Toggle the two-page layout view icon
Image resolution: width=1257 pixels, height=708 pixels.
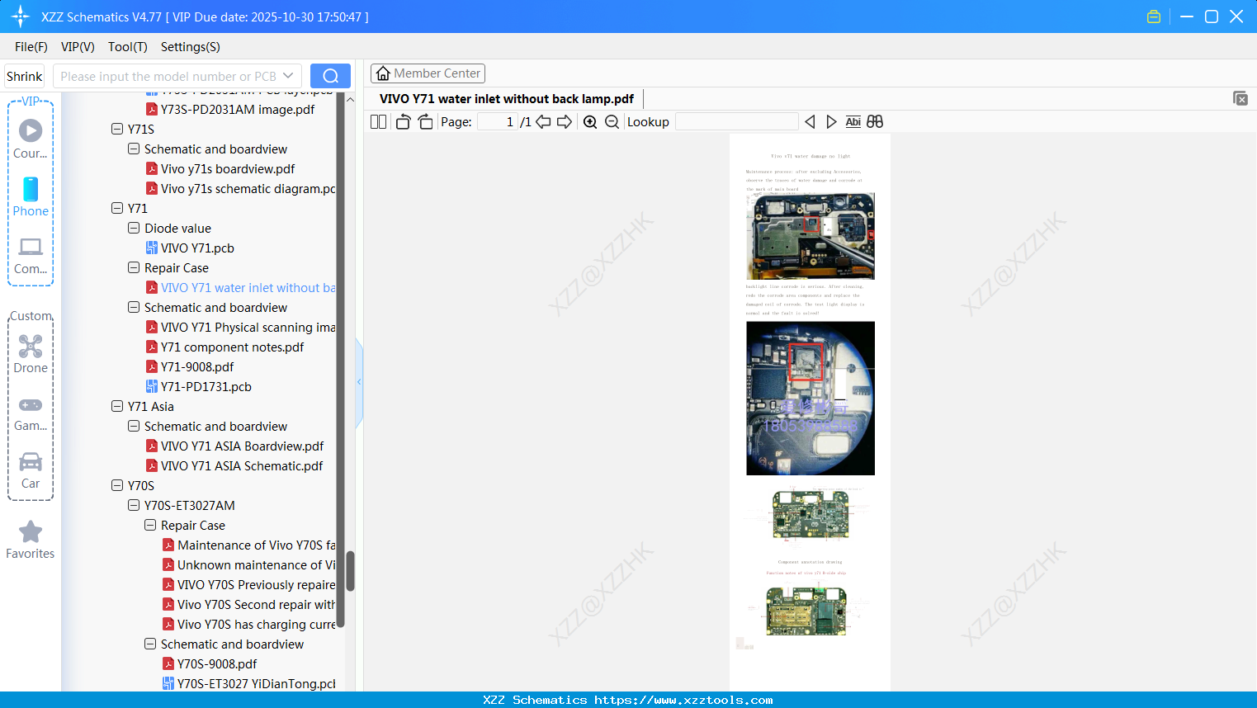coord(378,122)
